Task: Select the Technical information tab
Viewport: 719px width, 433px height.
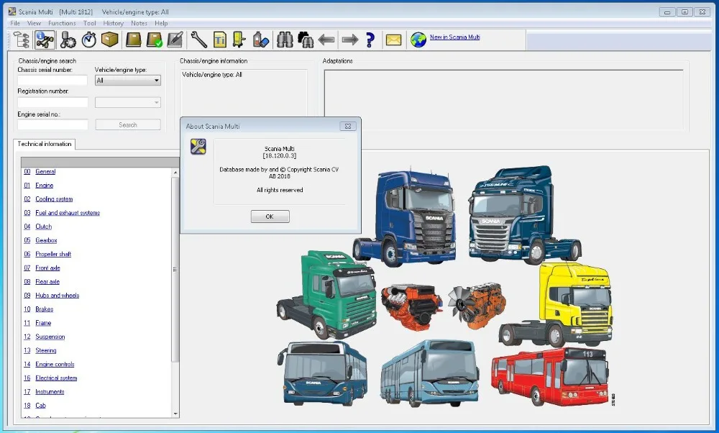Action: (45, 144)
